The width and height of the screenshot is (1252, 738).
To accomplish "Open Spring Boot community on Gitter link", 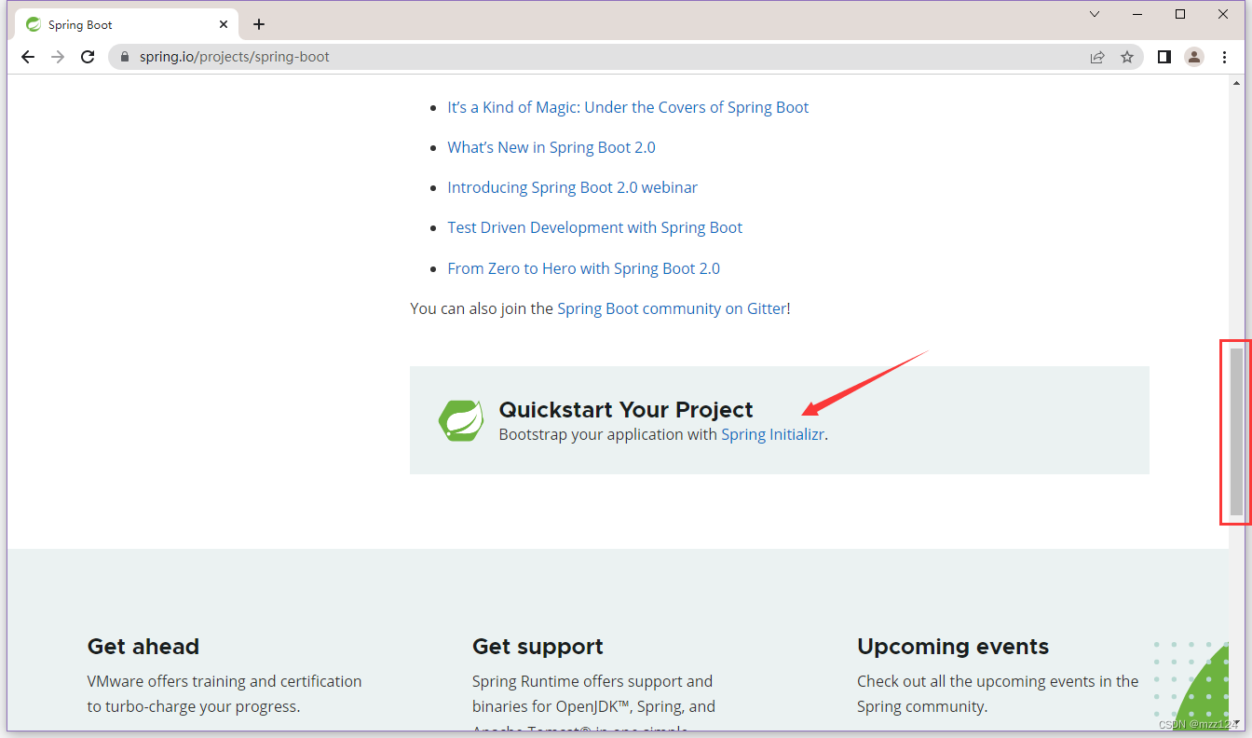I will 672,308.
